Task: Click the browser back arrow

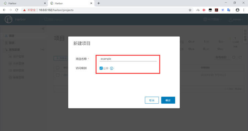Action: click(x=4, y=10)
